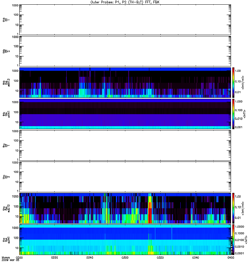Click the 1.0000 value on thc fbk scm1 color bar

[x=239, y=227]
